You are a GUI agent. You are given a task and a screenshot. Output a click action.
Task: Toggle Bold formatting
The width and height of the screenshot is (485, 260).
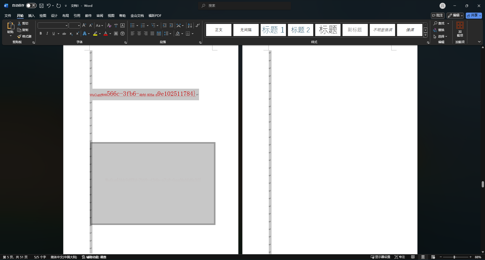[x=41, y=34]
